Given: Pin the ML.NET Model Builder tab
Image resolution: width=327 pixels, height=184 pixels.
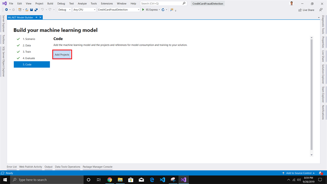Looking at the screenshot, I should pos(36,18).
